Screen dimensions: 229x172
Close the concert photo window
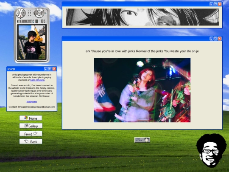click(x=220, y=39)
